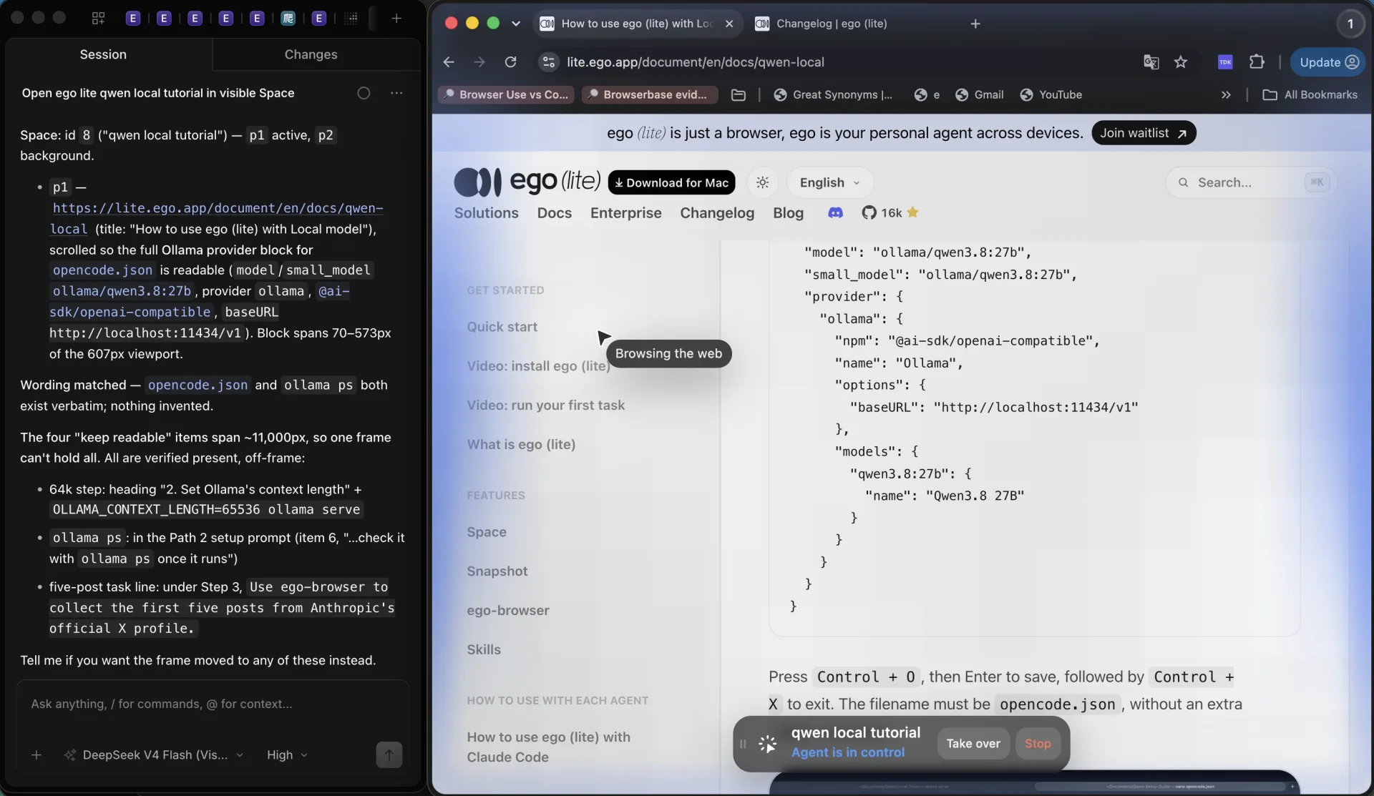Switch to the Session tab
The image size is (1374, 796).
click(x=103, y=54)
